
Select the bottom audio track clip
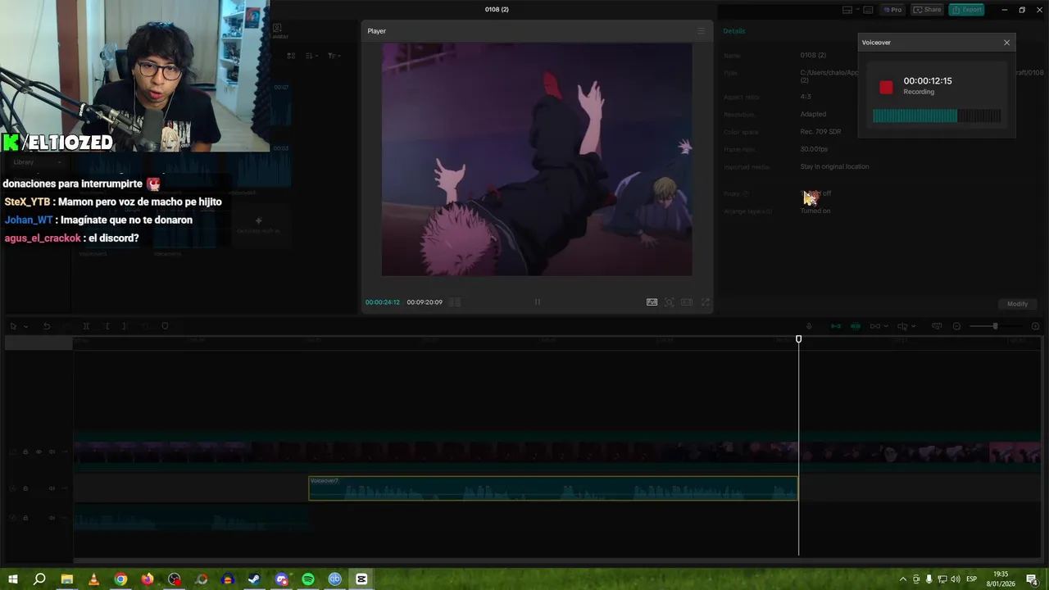191,519
